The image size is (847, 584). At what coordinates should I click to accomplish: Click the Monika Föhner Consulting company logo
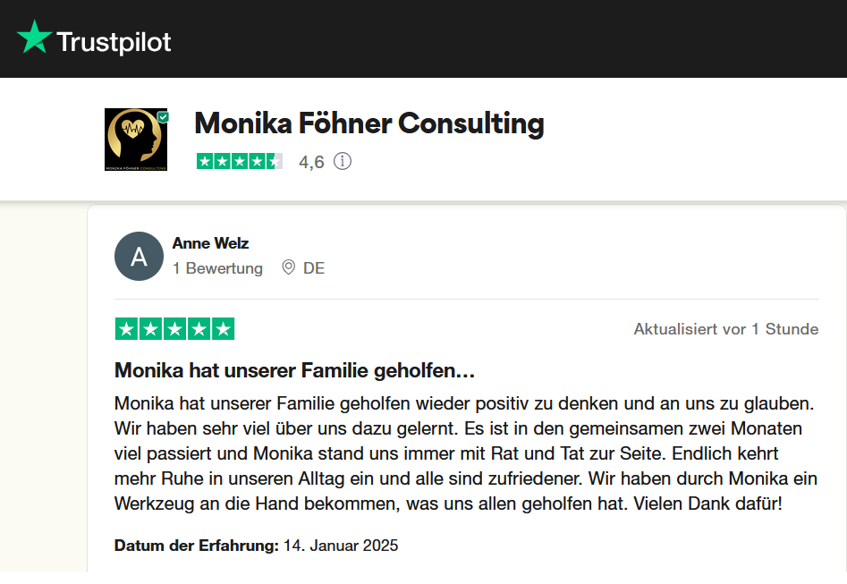click(x=134, y=139)
